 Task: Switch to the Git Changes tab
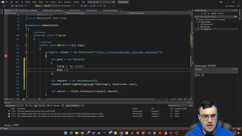[212, 66]
